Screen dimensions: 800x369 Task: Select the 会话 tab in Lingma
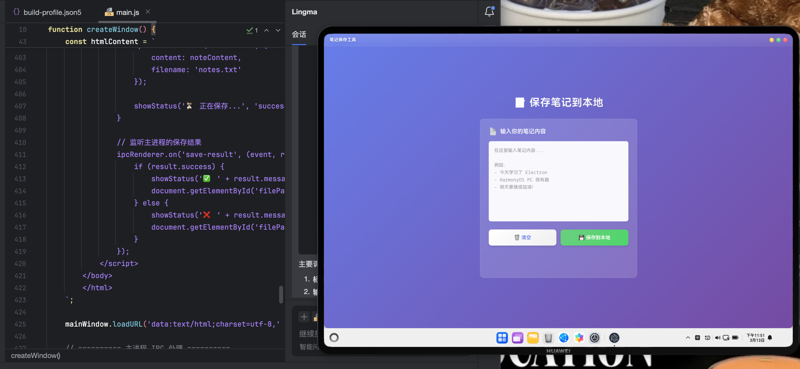point(299,34)
